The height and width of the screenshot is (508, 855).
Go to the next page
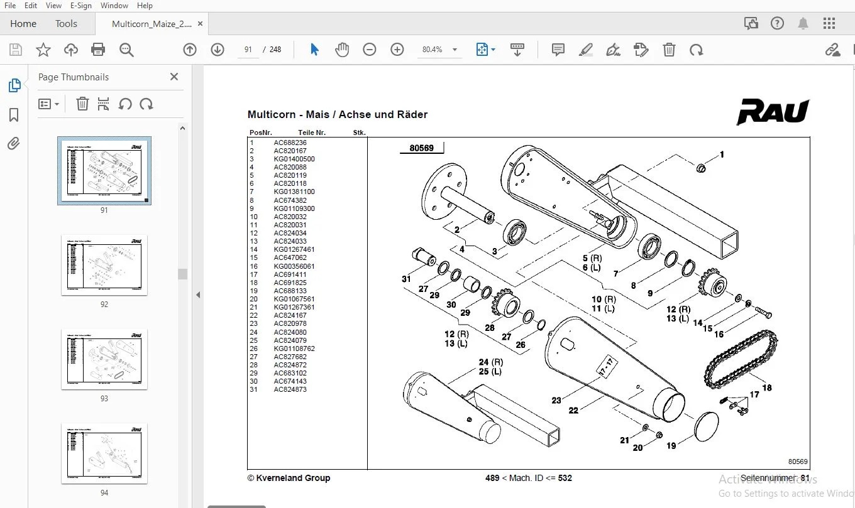click(218, 50)
